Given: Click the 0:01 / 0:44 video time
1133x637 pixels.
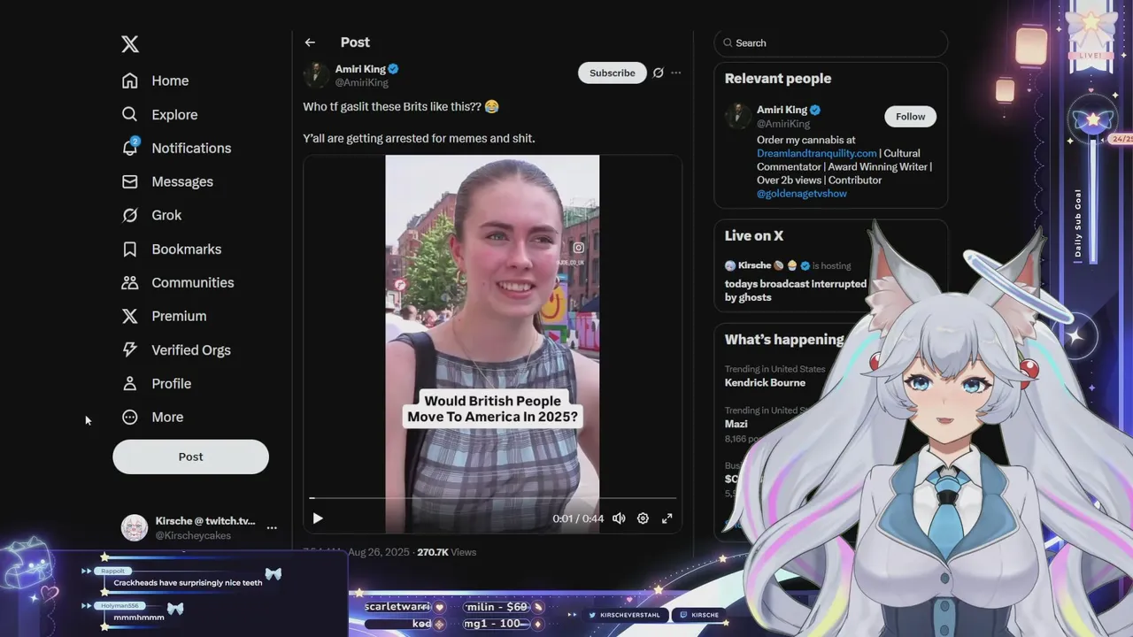Looking at the screenshot, I should point(578,518).
